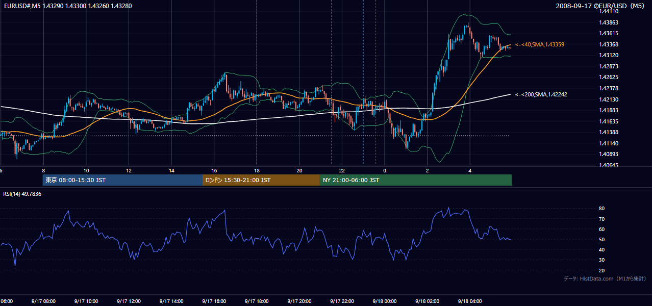Click the 9/17 08:00 time axis label
The width and height of the screenshot is (652, 306).
43,301
